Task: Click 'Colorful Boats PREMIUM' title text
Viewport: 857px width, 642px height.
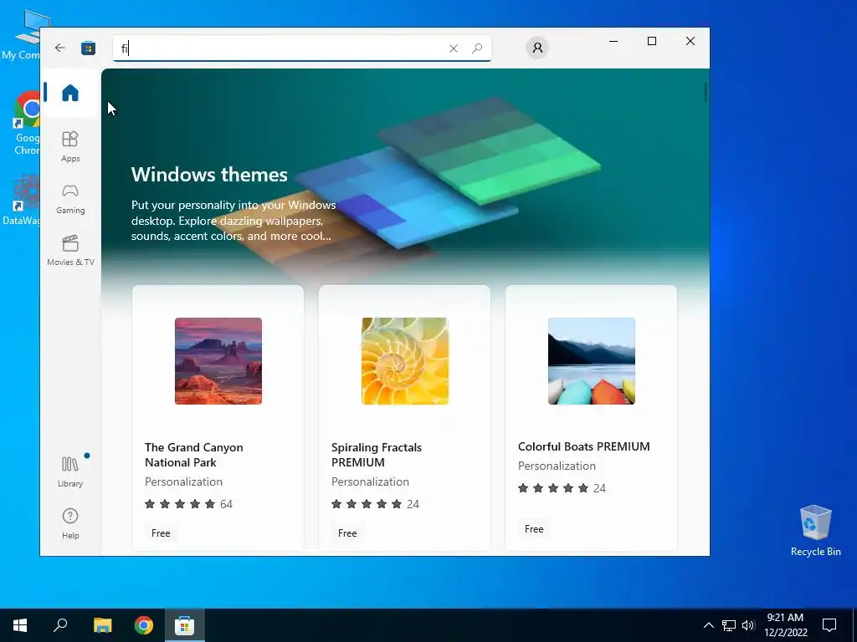Action: [583, 446]
